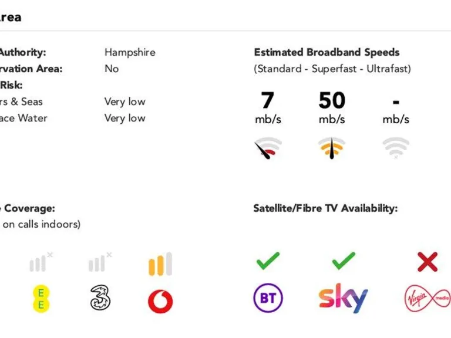This screenshot has height=338, width=451.
Task: Click the standard broadband speed gauge
Action: tap(268, 148)
